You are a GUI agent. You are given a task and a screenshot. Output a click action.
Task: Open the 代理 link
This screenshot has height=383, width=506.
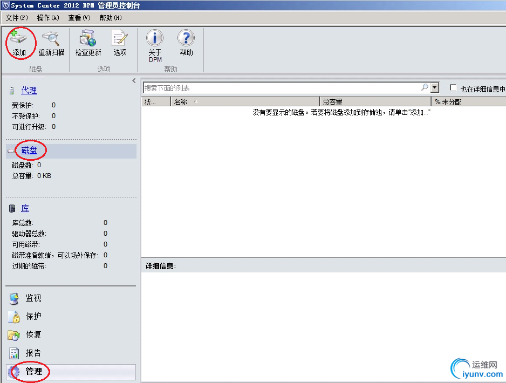click(29, 91)
